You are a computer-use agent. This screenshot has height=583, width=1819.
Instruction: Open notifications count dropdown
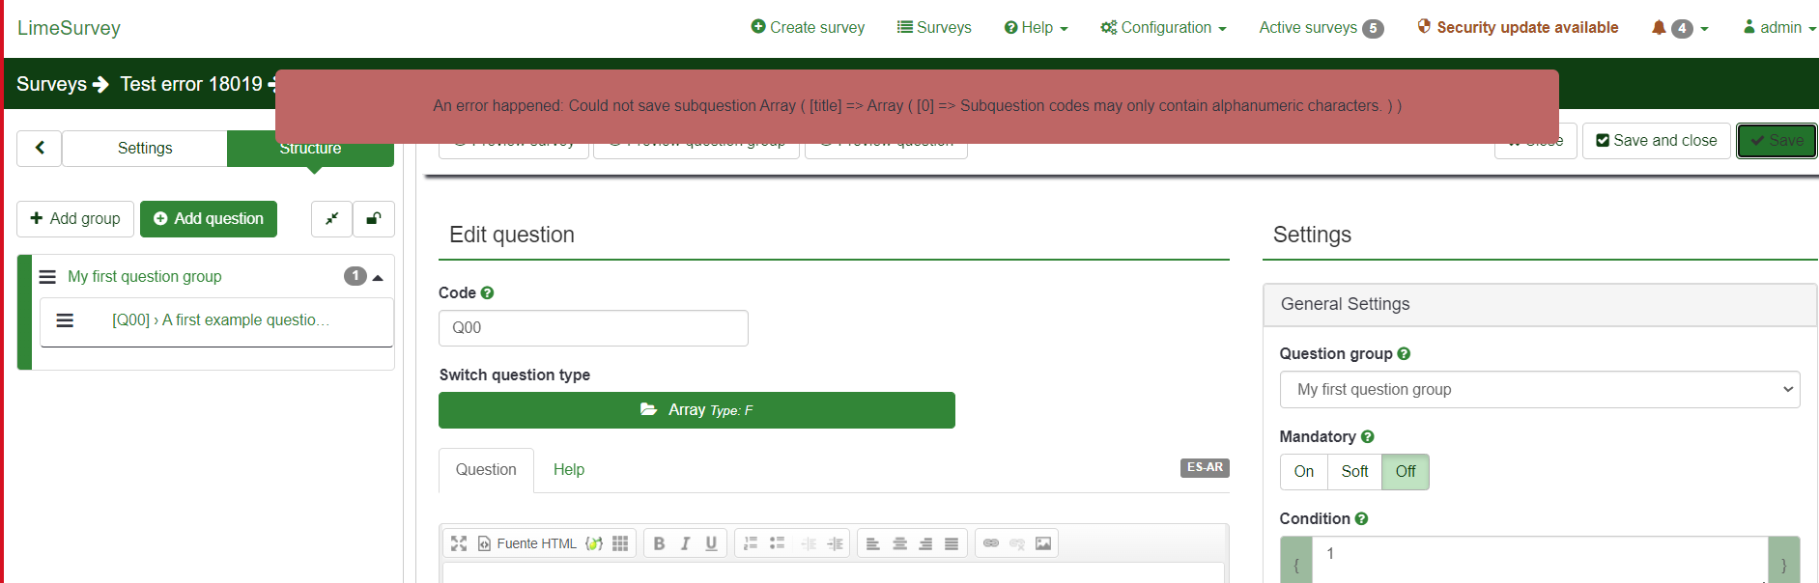tap(1691, 29)
